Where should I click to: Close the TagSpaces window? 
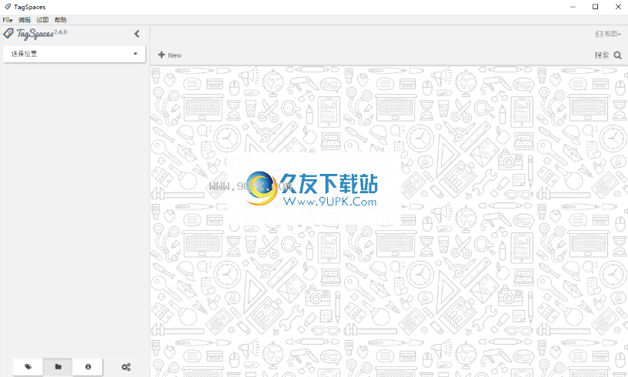pyautogui.click(x=618, y=7)
